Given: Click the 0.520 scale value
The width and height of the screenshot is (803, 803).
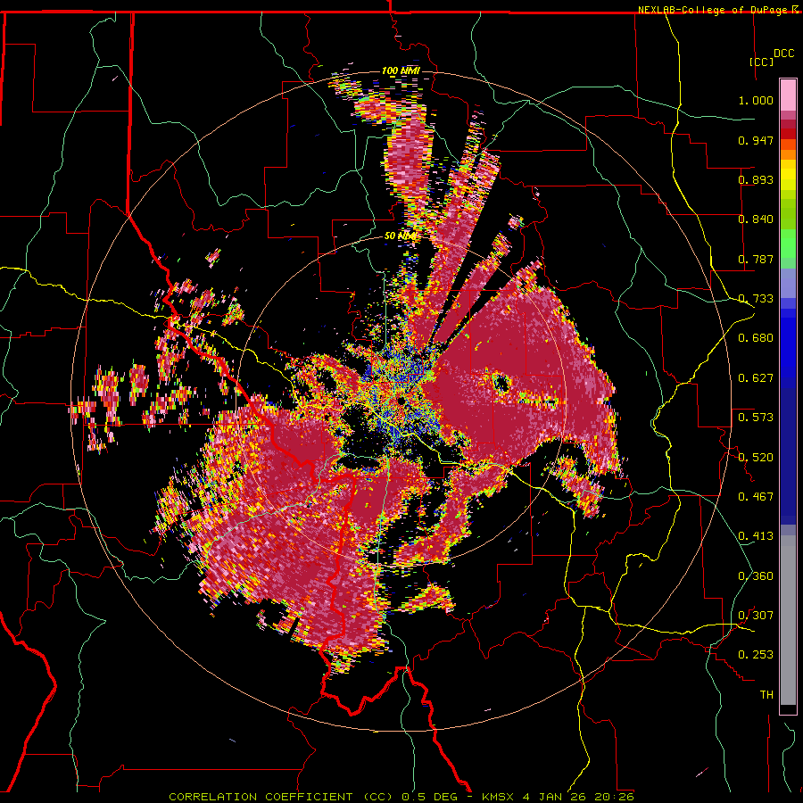Looking at the screenshot, I should click(x=756, y=457).
